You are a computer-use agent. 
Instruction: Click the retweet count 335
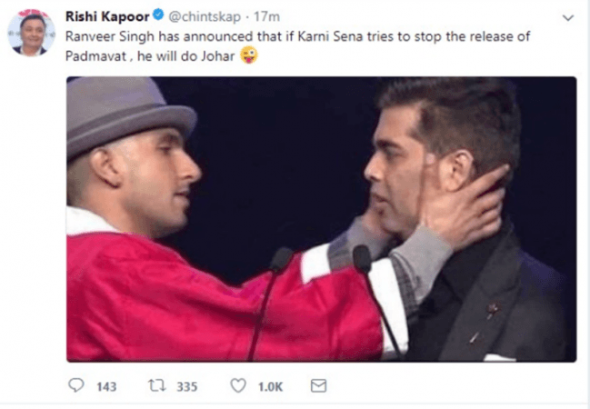click(x=186, y=386)
